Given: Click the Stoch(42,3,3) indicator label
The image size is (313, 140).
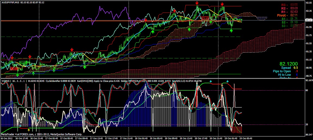Looking at the screenshot, I should 179,81.
